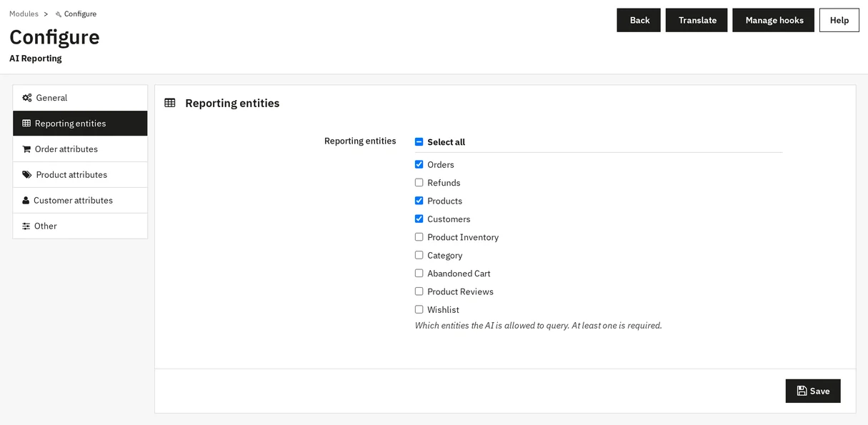Click the AI Reporting subtitle
The width and height of the screenshot is (868, 425).
tap(36, 59)
